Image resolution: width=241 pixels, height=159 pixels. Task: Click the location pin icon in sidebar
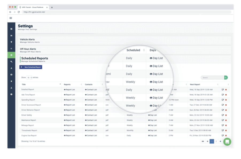(x=11, y=42)
